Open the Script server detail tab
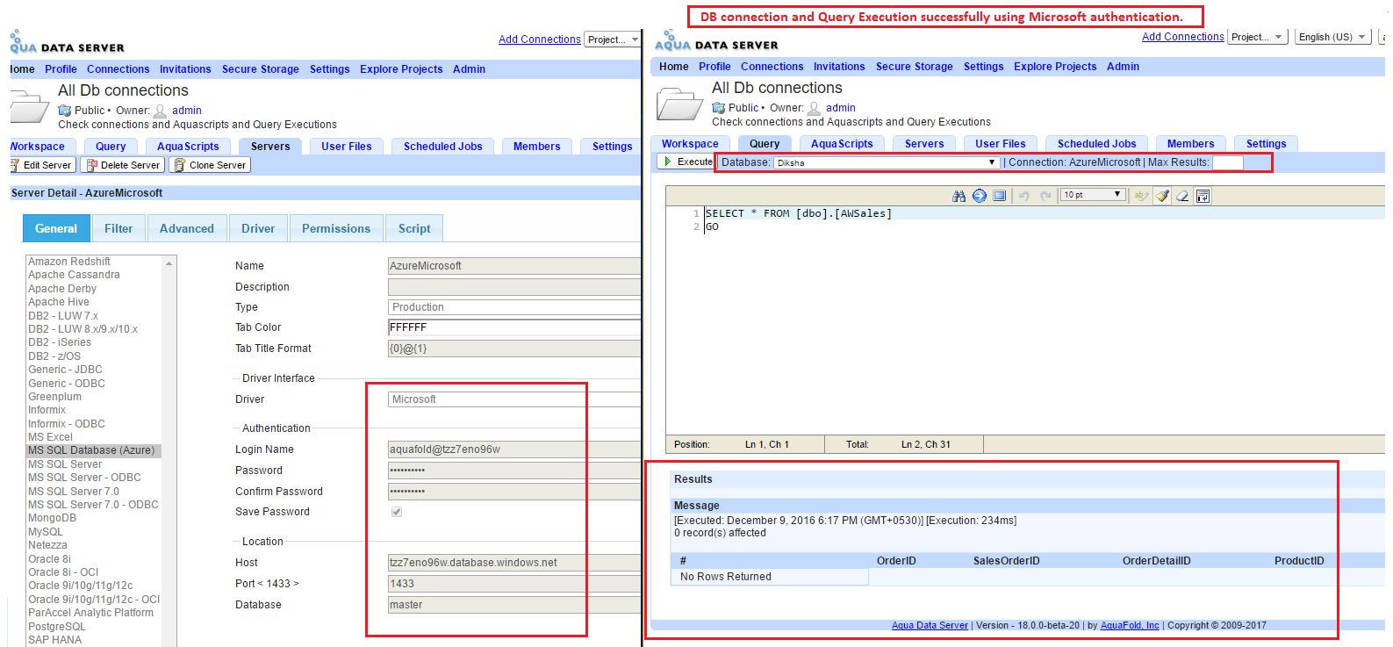1393x647 pixels. tap(414, 228)
